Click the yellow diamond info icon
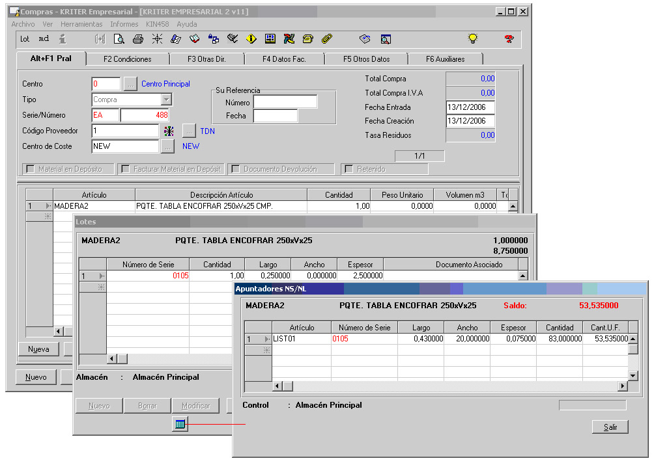 tap(251, 39)
